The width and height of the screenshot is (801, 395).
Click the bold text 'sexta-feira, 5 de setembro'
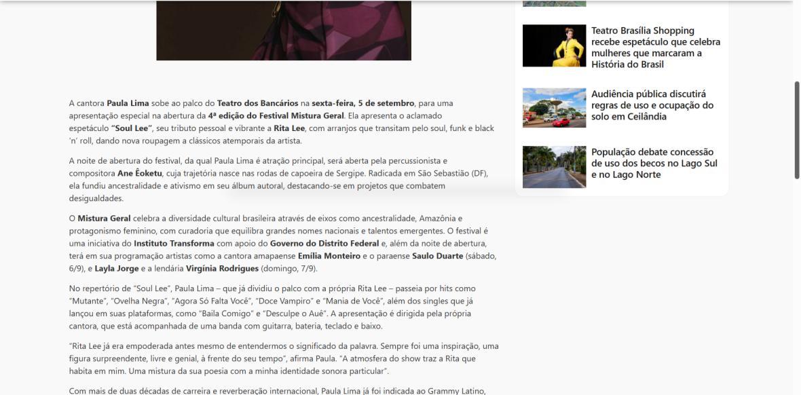(x=363, y=103)
